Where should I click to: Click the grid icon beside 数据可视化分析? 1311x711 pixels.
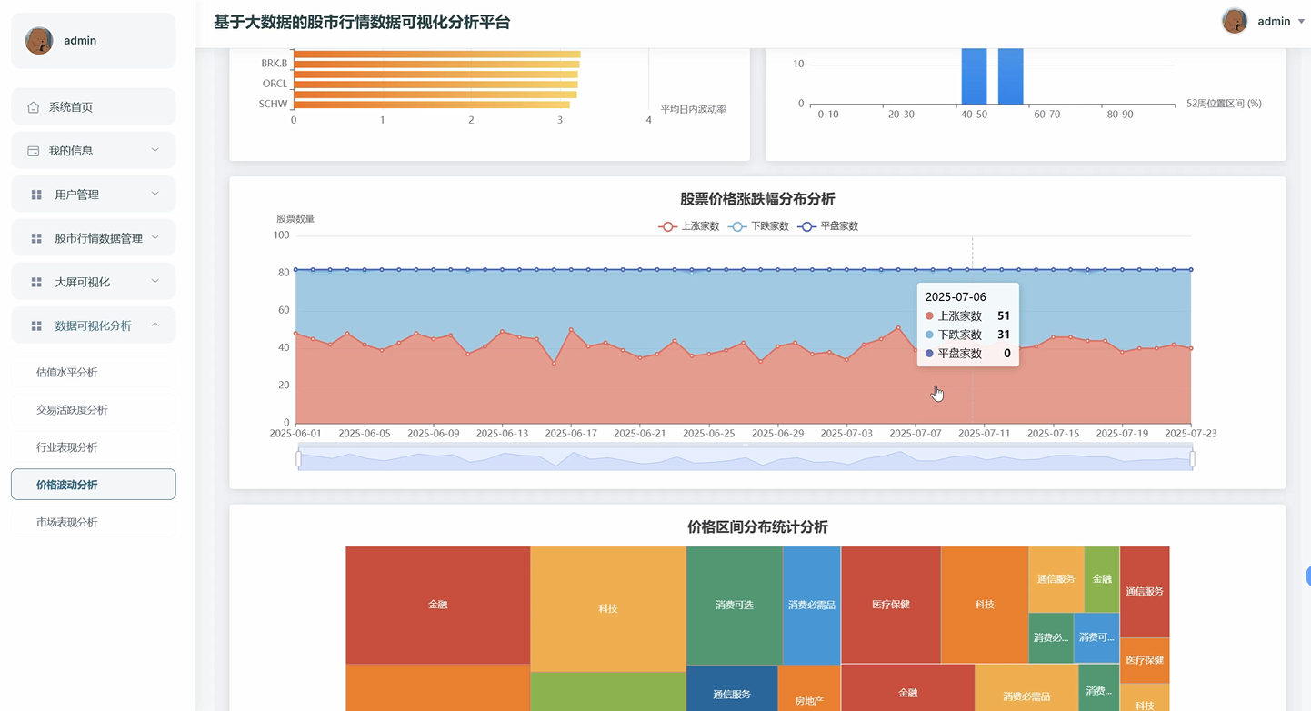tap(36, 325)
